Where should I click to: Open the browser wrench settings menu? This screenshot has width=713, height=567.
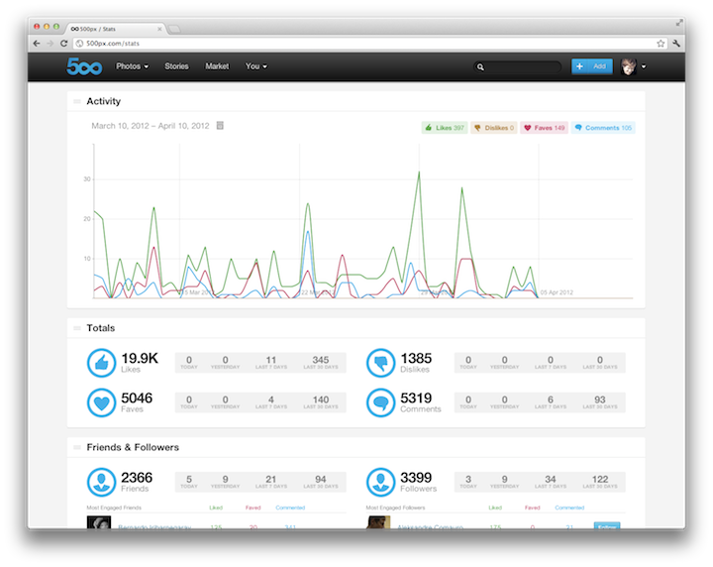676,44
